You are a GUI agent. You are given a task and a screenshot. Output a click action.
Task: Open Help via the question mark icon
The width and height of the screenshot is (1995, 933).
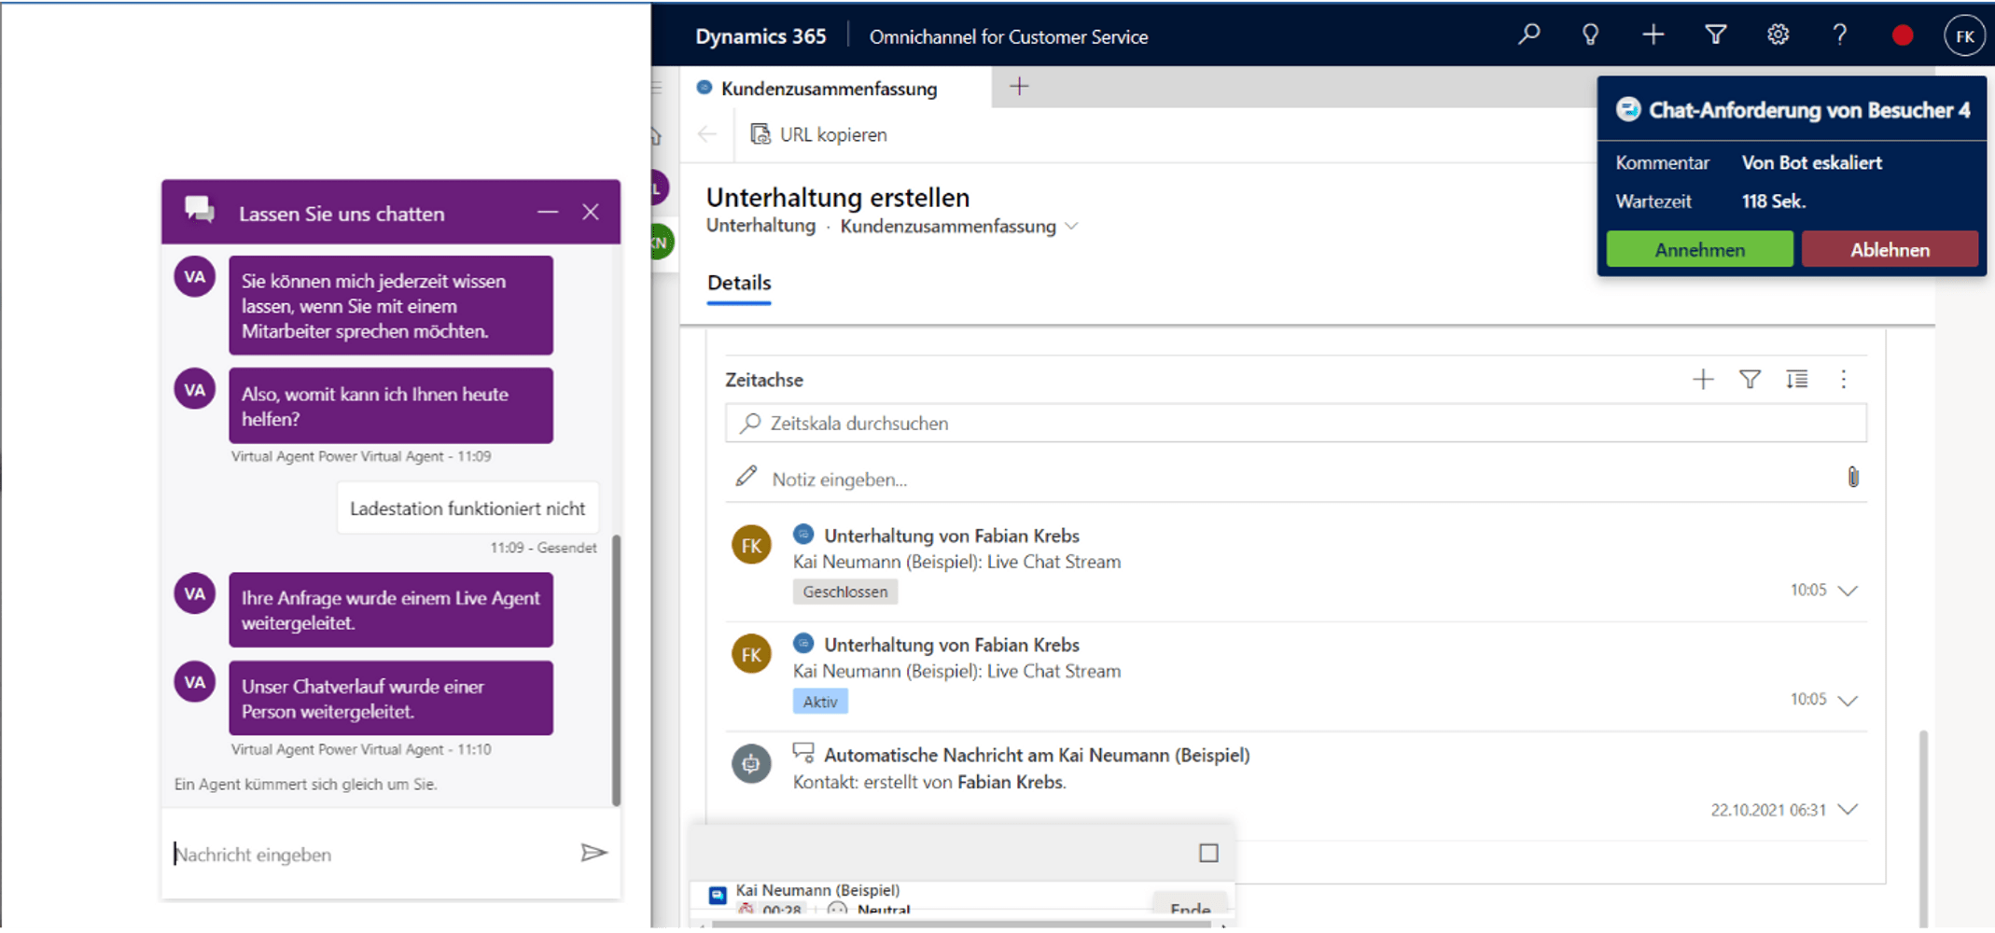(1840, 35)
